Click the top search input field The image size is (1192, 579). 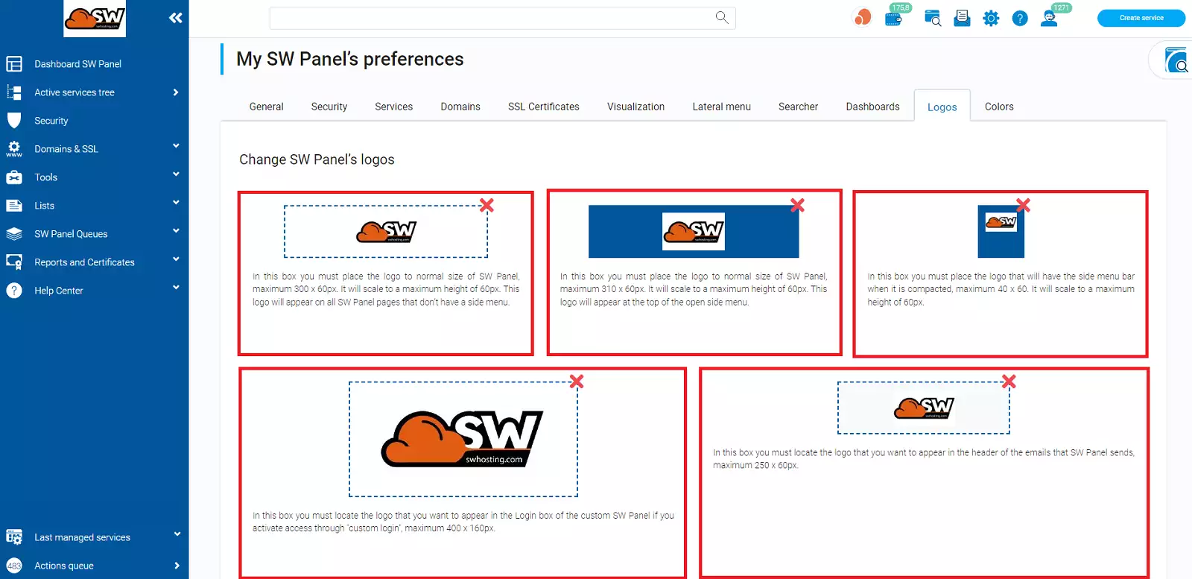coord(492,18)
